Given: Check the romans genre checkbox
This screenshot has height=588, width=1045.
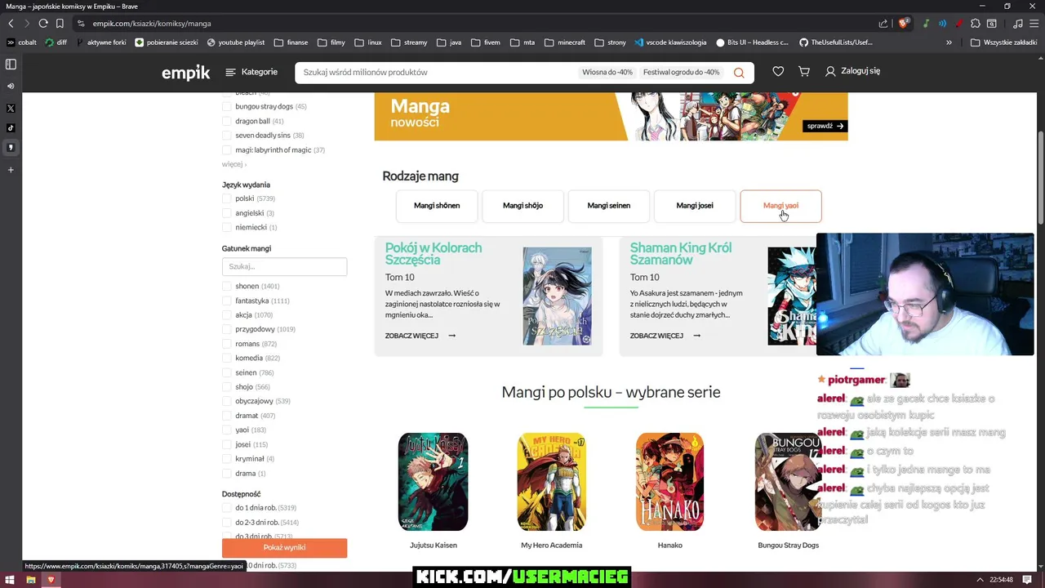Looking at the screenshot, I should [x=228, y=344].
